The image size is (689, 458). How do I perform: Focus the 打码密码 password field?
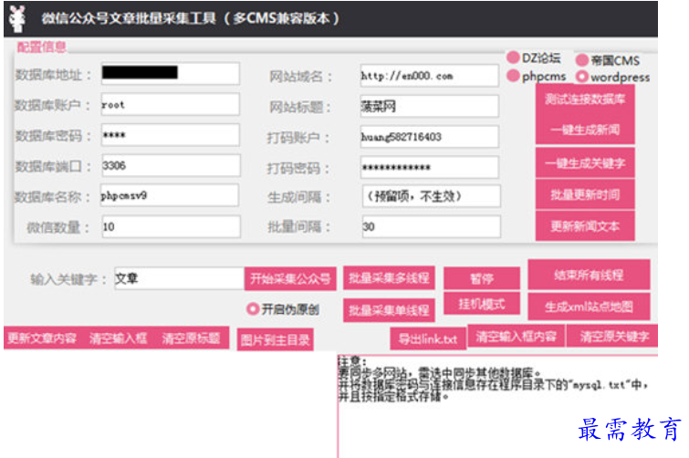[x=429, y=167]
